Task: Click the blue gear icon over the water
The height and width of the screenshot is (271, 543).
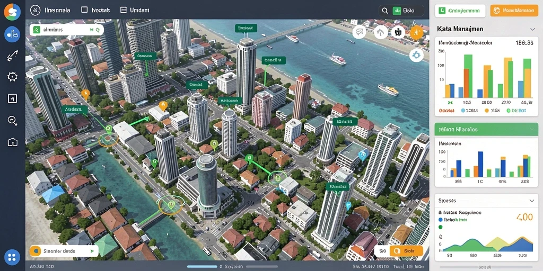Action: coord(416,55)
